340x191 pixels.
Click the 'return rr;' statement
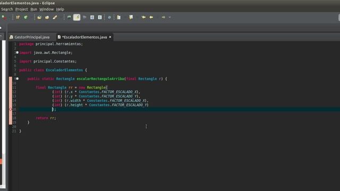tap(46, 118)
